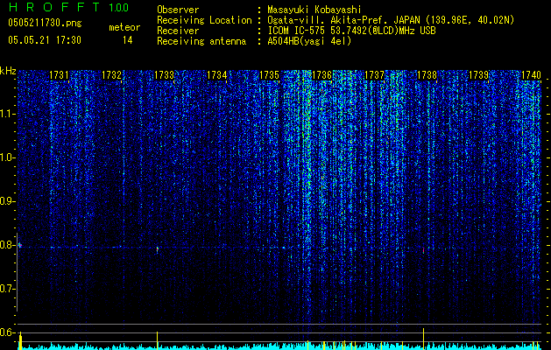Click the 0.9 kHz axis label
This screenshot has height=350, width=551.
[x=7, y=201]
